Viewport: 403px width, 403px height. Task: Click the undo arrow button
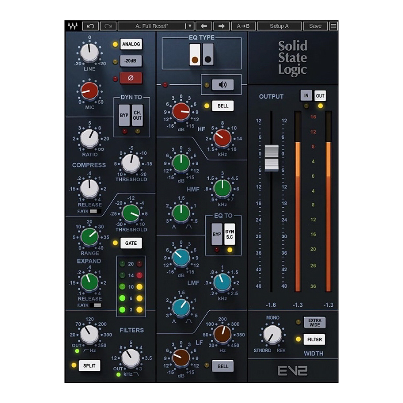[x=90, y=26]
